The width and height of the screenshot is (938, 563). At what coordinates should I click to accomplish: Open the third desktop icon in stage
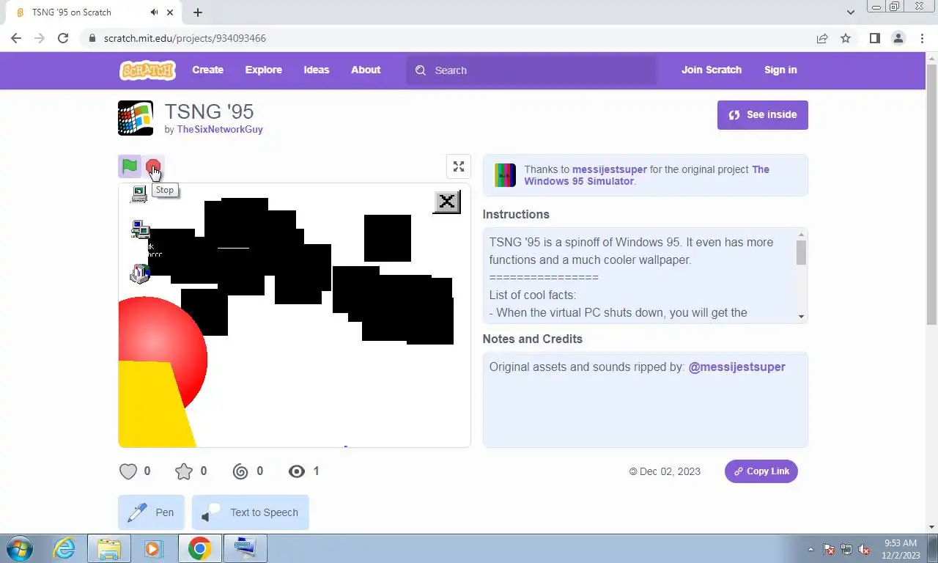(x=139, y=273)
